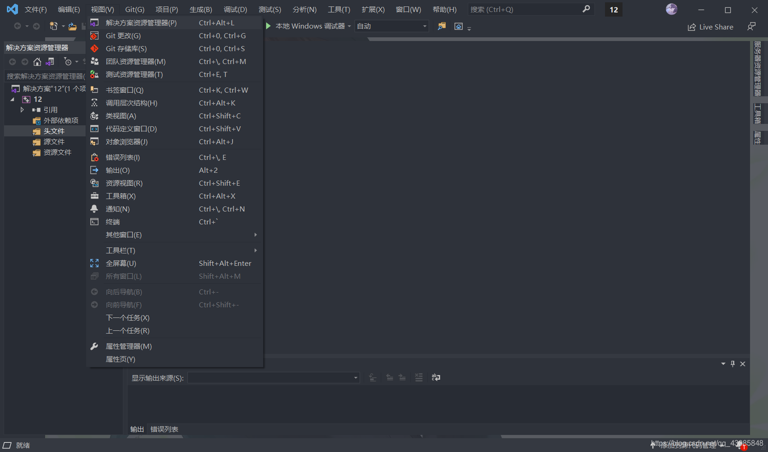The height and width of the screenshot is (452, 768).
Task: Click the pending changes filter clock icon
Action: coord(68,62)
